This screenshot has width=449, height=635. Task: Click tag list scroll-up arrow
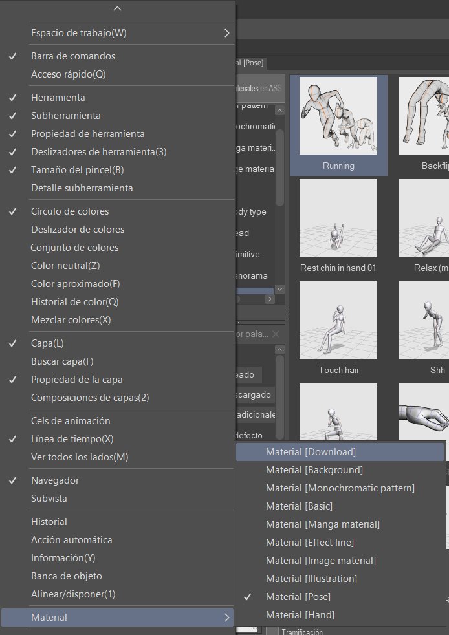(279, 349)
